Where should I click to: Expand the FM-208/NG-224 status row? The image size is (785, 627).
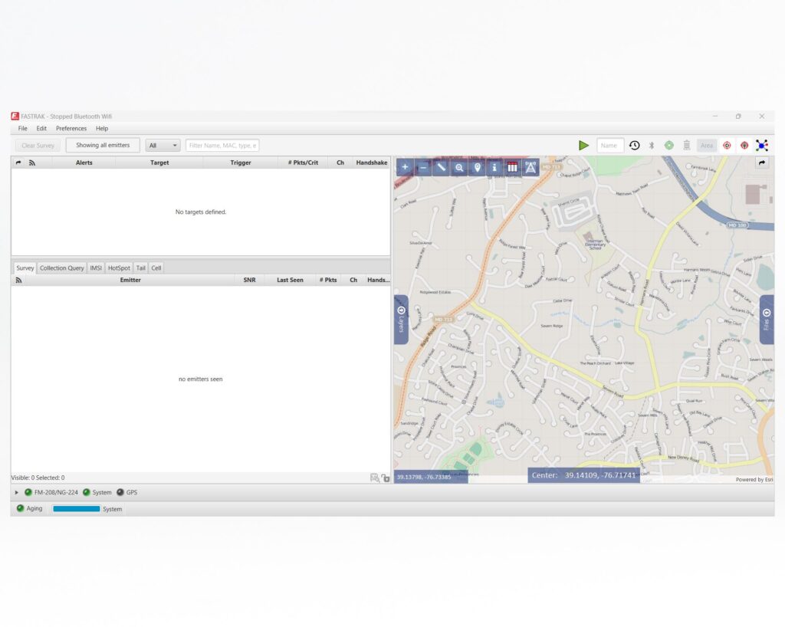(17, 492)
